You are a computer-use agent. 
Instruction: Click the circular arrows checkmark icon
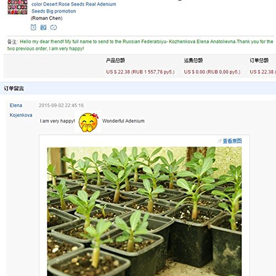tap(54, 28)
